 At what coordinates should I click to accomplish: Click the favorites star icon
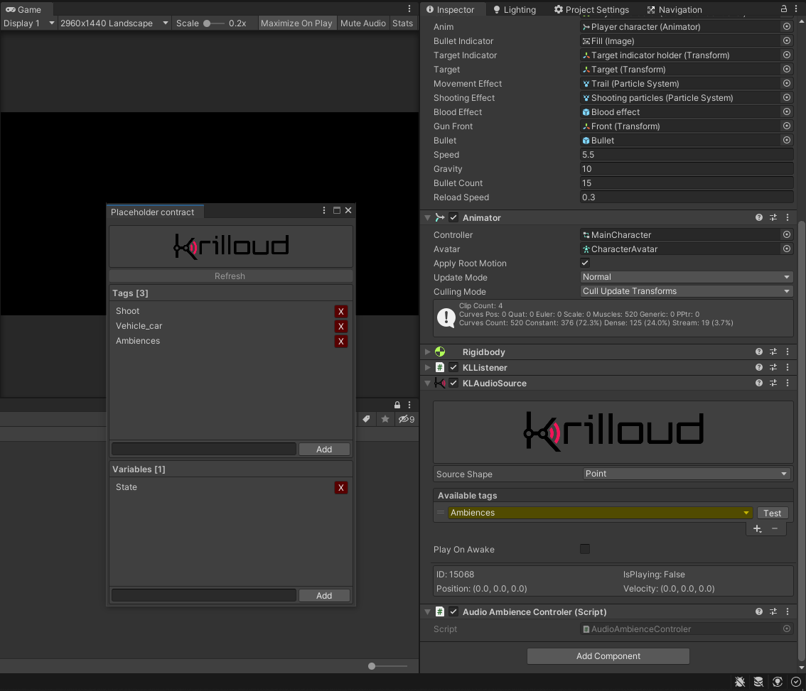385,419
